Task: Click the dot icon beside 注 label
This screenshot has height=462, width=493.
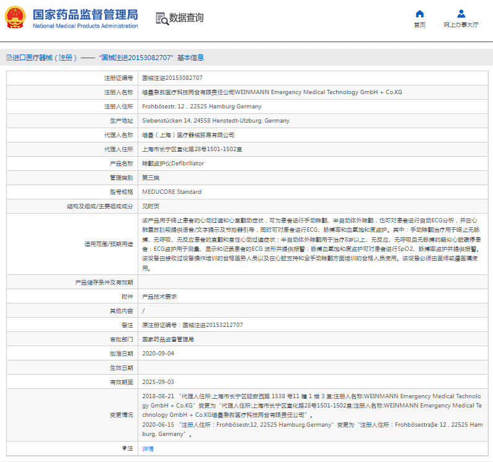Action: coord(123,448)
